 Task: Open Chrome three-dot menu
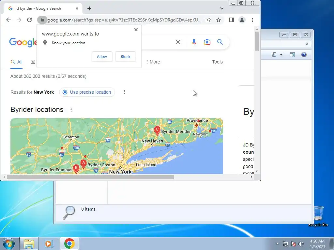coord(253,20)
